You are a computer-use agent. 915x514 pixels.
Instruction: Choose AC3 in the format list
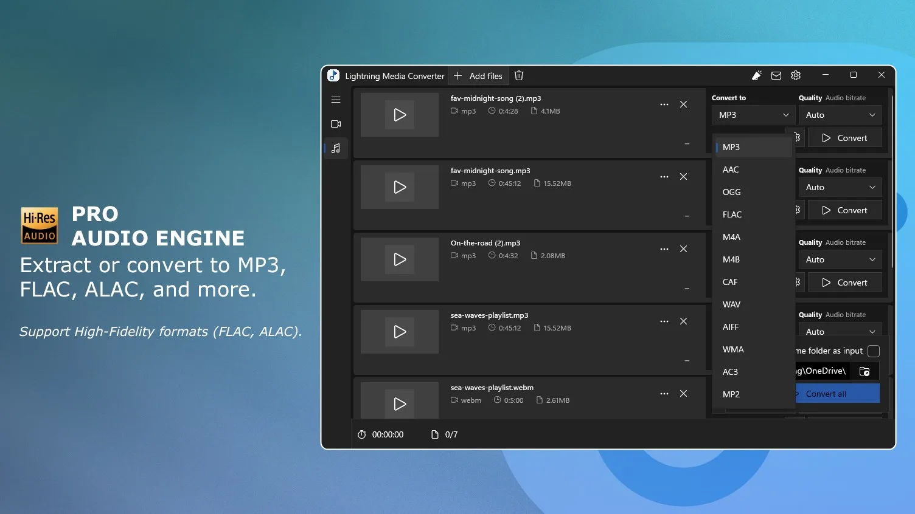[753, 372]
